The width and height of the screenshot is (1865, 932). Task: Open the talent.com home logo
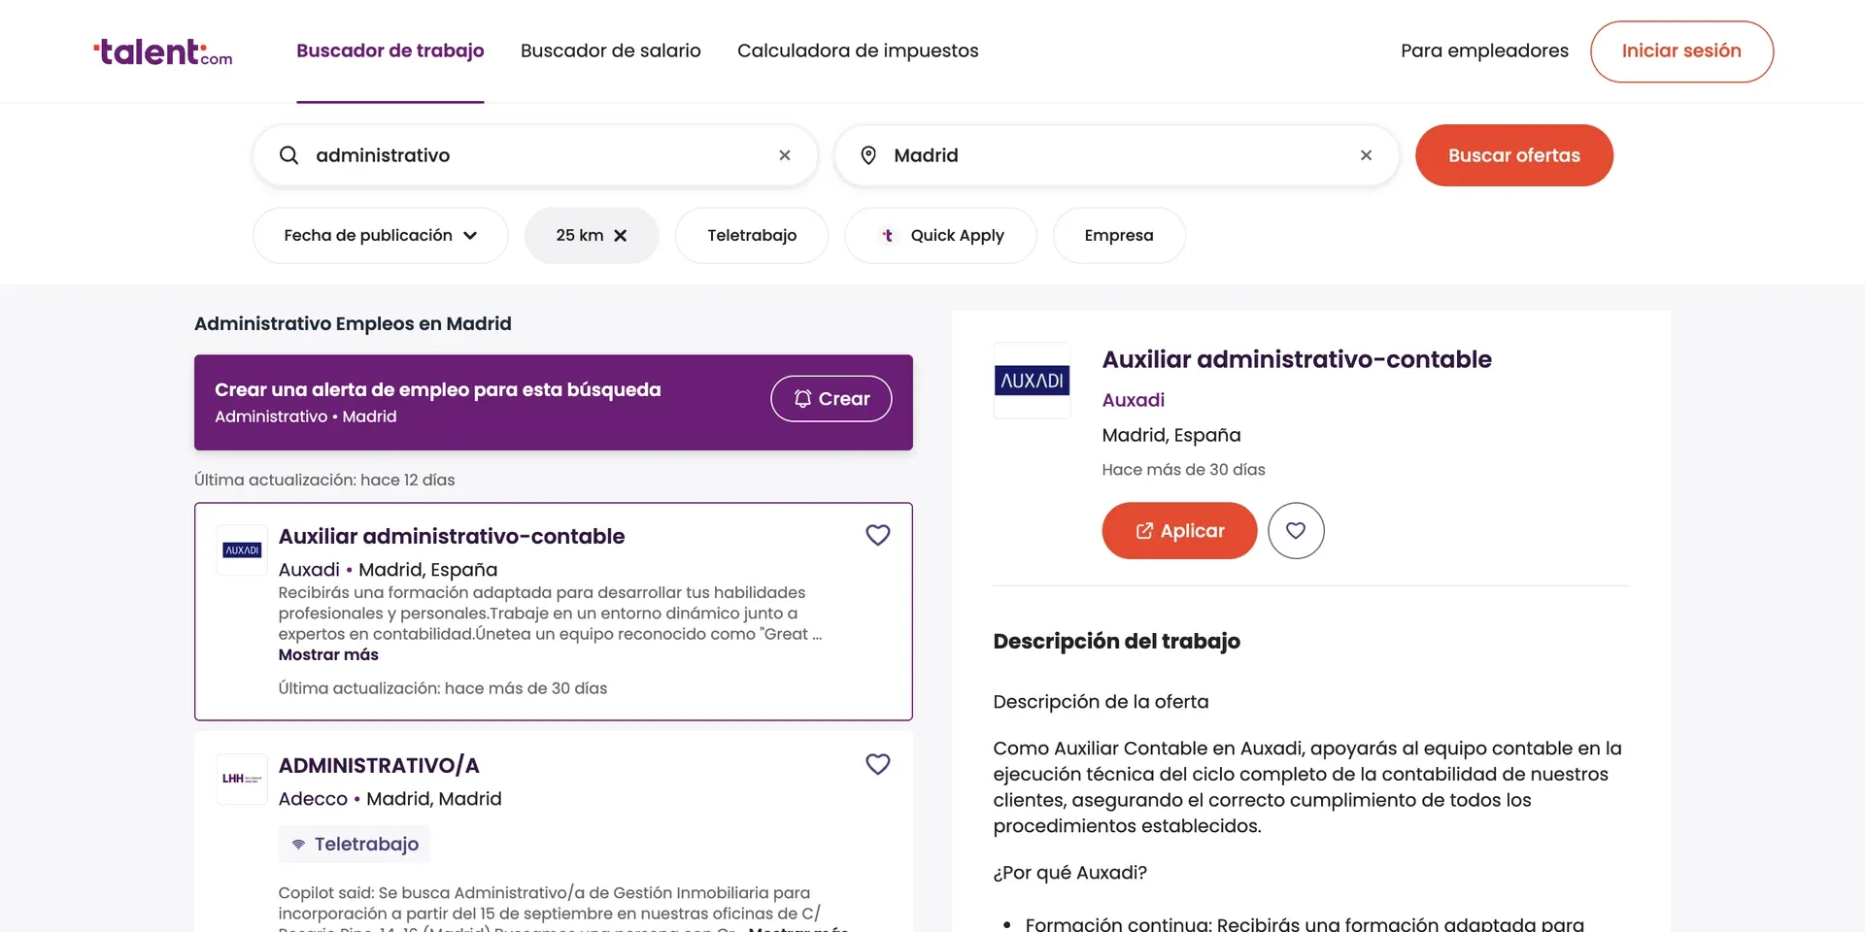coord(163,51)
